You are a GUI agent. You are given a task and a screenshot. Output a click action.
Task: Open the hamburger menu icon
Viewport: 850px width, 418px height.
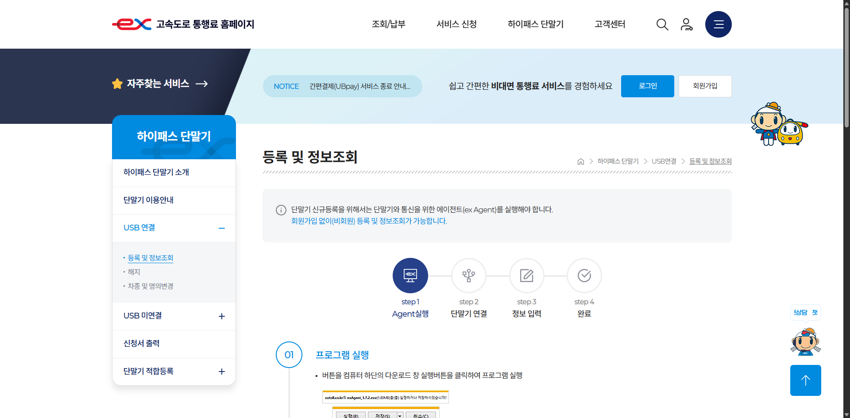coord(718,24)
